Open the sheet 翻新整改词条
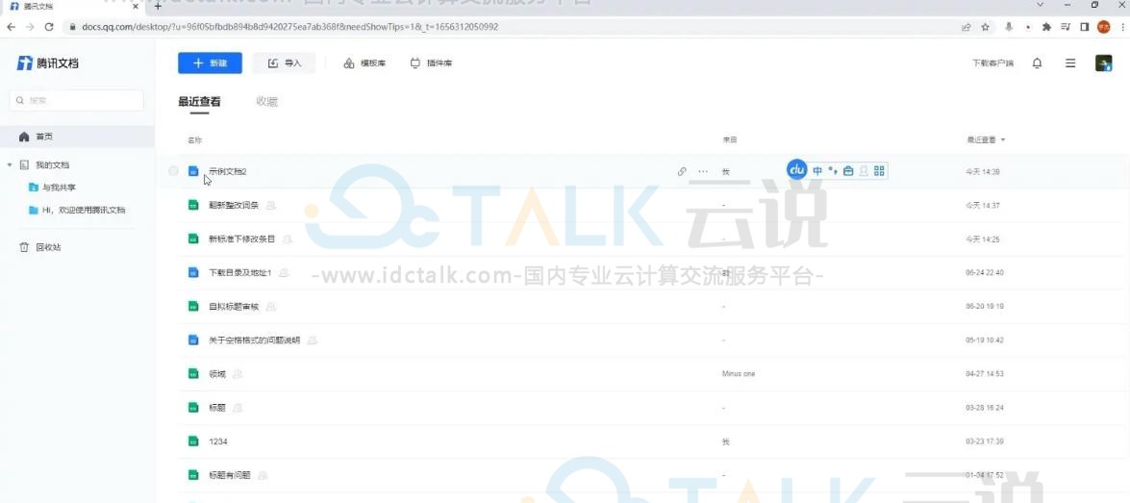 (234, 206)
